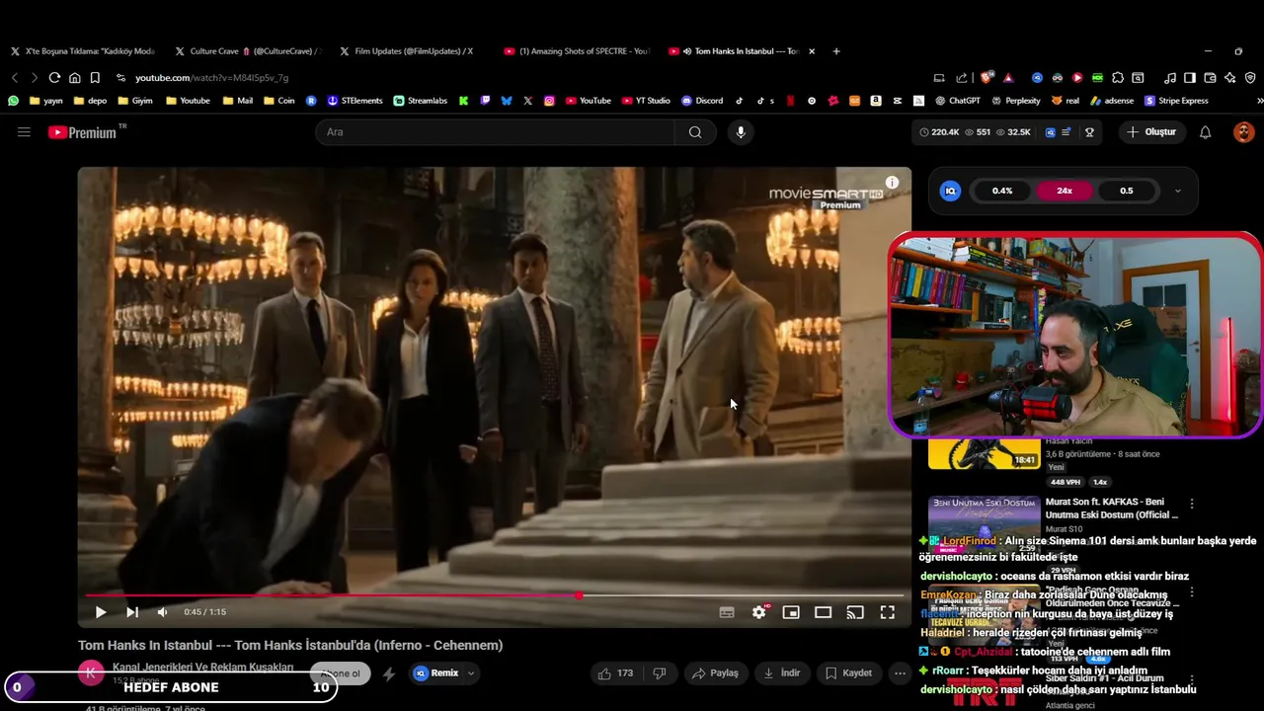This screenshot has width=1264, height=711.
Task: Switch to miniplayer mode
Action: pyautogui.click(x=791, y=612)
